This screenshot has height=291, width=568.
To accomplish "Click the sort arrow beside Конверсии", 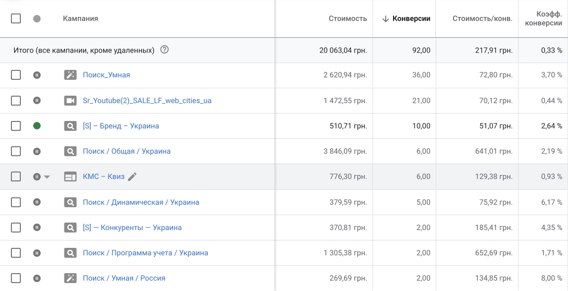I will pyautogui.click(x=386, y=19).
